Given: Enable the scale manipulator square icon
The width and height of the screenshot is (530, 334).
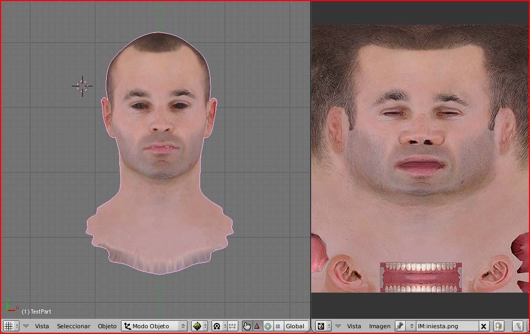Looking at the screenshot, I should point(278,326).
